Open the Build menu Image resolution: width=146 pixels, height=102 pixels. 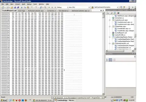coord(24,4)
